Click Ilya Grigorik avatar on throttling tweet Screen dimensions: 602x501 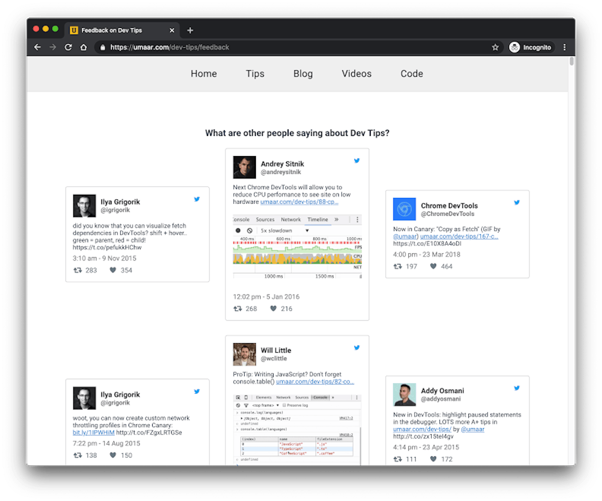[x=84, y=398]
